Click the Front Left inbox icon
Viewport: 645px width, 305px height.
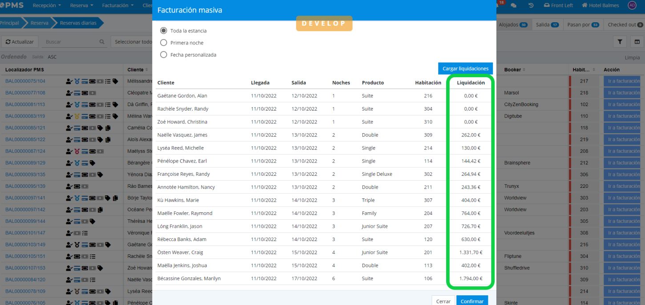tap(547, 5)
